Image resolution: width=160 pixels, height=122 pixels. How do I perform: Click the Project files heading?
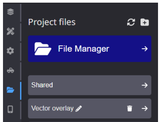pyautogui.click(x=52, y=22)
